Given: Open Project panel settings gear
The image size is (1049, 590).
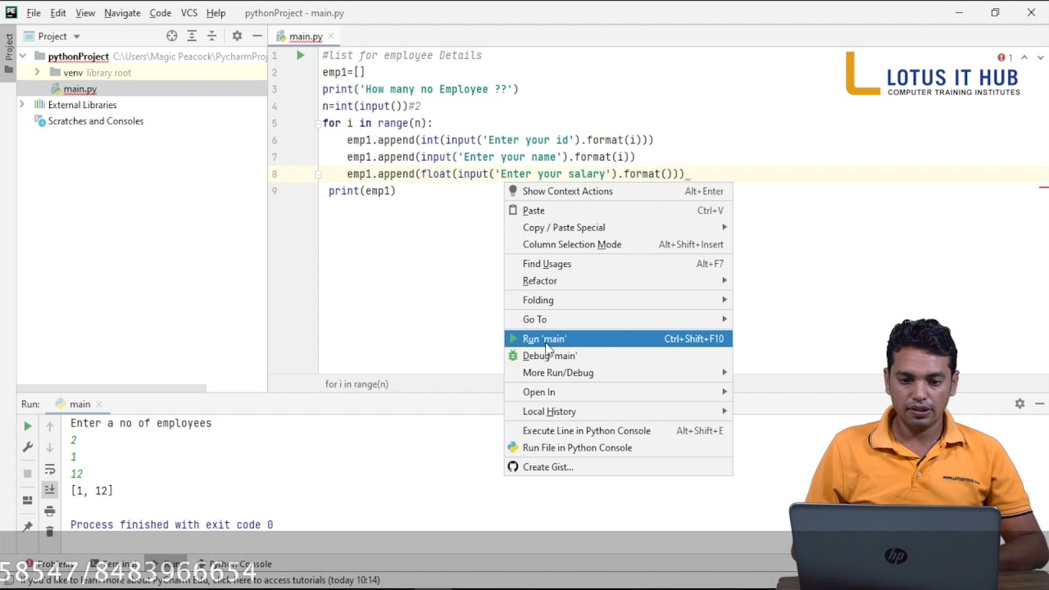Looking at the screenshot, I should (237, 36).
